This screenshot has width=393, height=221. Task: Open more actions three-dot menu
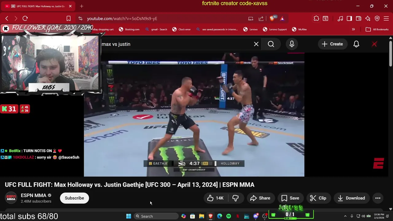point(378,198)
